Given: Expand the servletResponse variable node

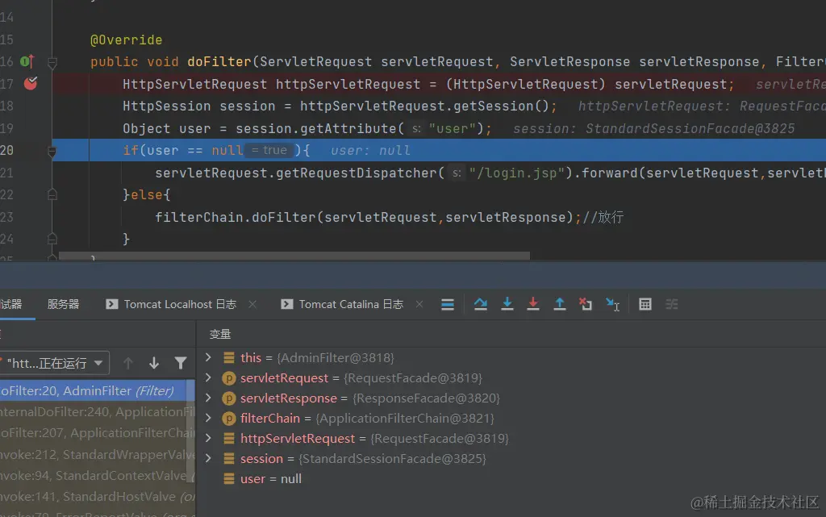Looking at the screenshot, I should coord(208,398).
